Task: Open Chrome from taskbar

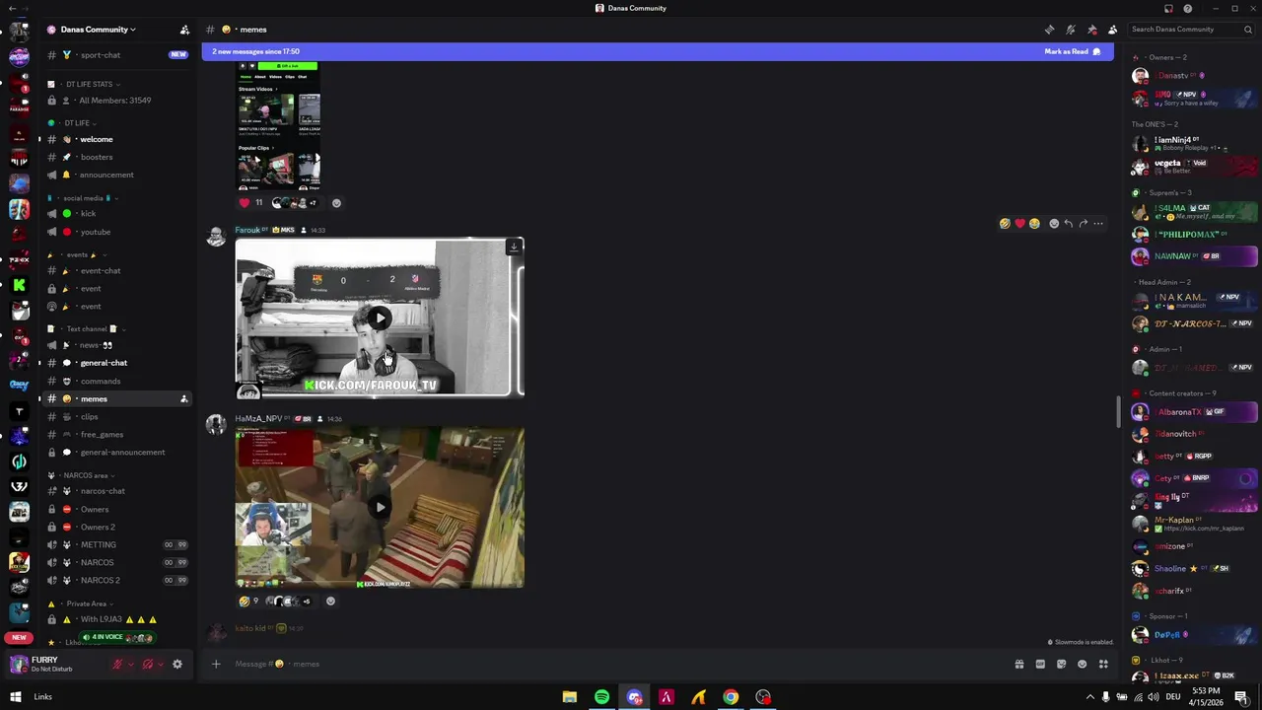Action: pyautogui.click(x=731, y=697)
